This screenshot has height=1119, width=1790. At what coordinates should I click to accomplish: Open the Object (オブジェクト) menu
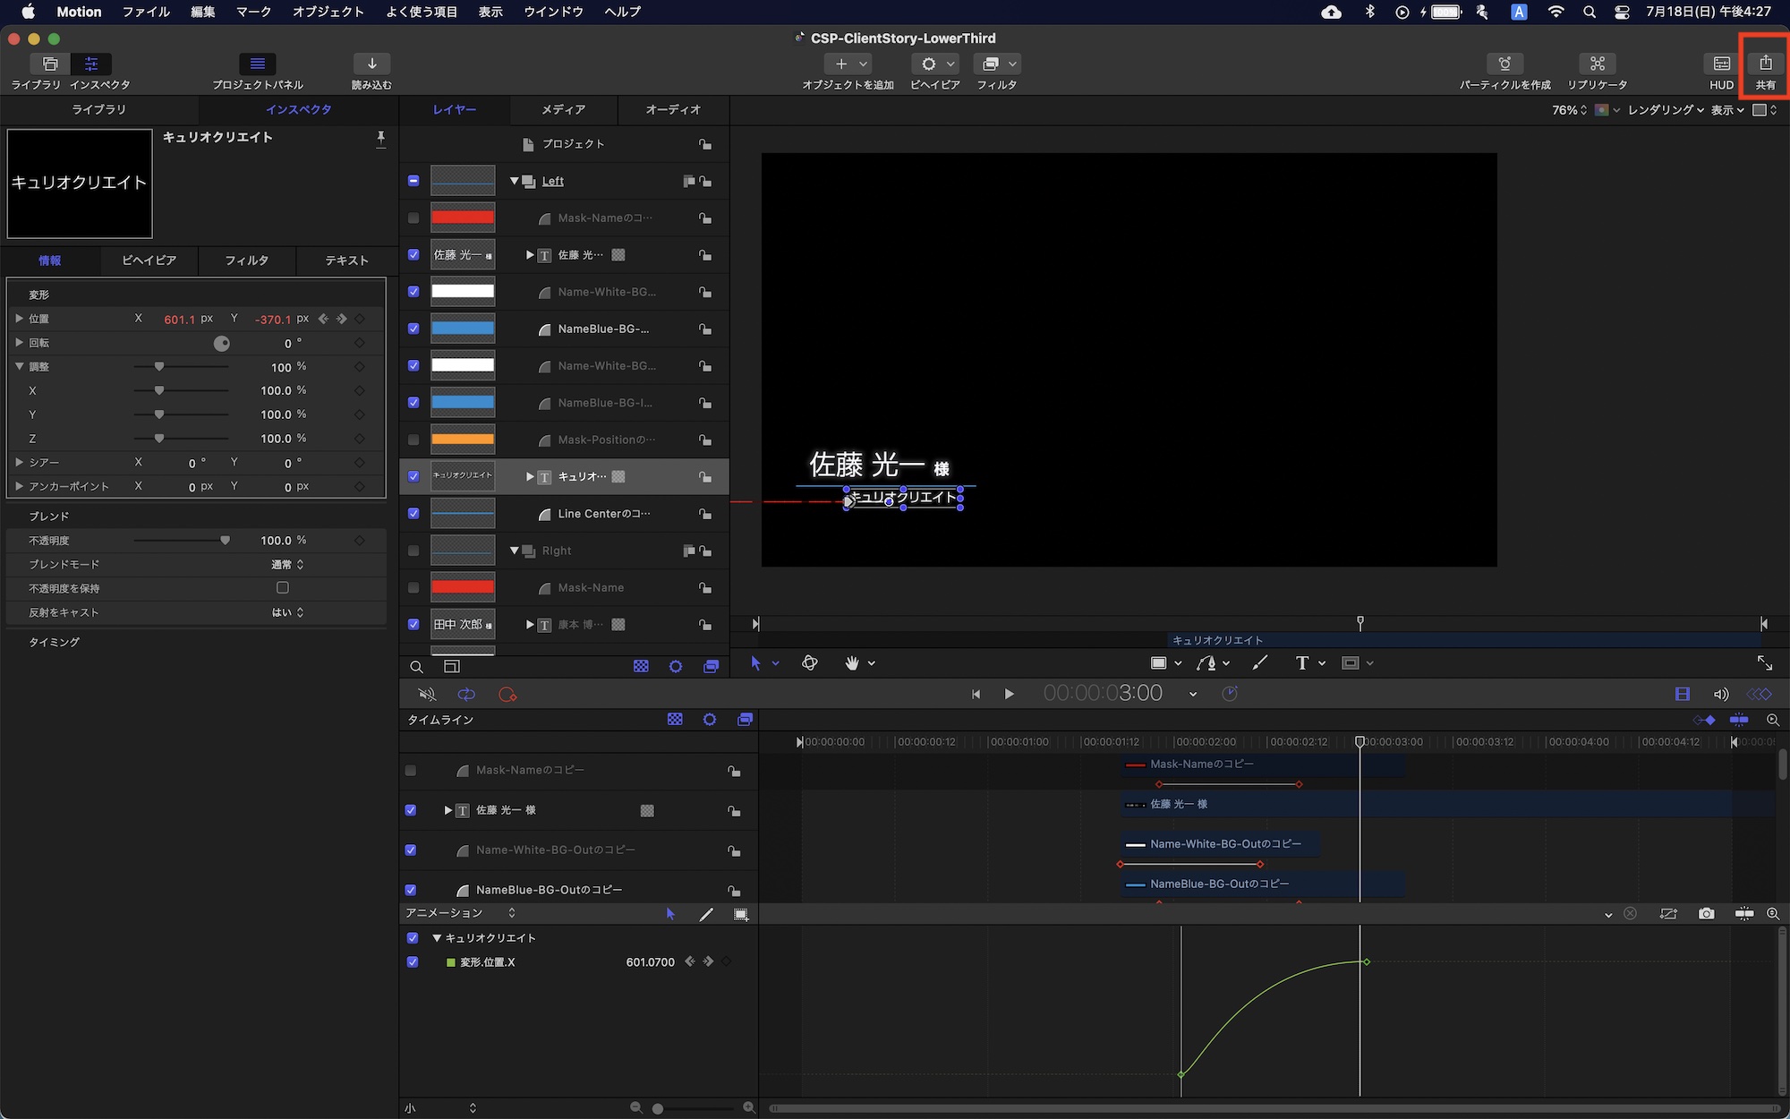pos(328,12)
